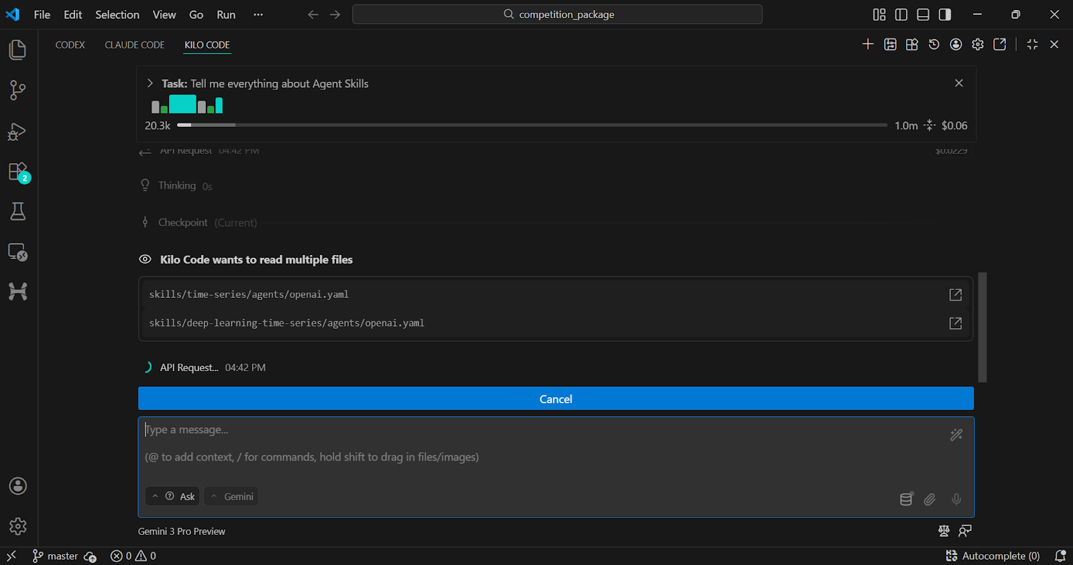Screen dimensions: 1073x565
Task: Attach images with paperclip icon
Action: coord(930,499)
